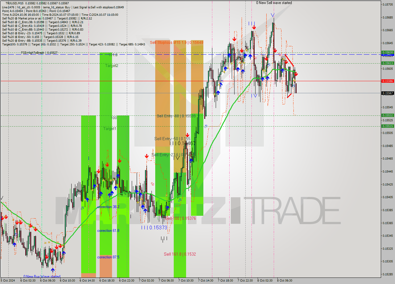
Task: Click the Target2 label
Action: pyautogui.click(x=111, y=66)
